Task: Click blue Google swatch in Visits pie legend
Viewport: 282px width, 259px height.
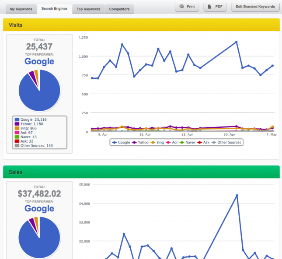Action: (x=17, y=119)
